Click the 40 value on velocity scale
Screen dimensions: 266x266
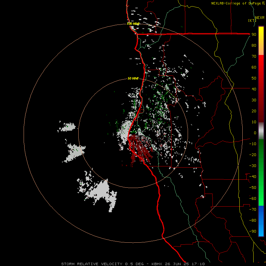[254, 89]
